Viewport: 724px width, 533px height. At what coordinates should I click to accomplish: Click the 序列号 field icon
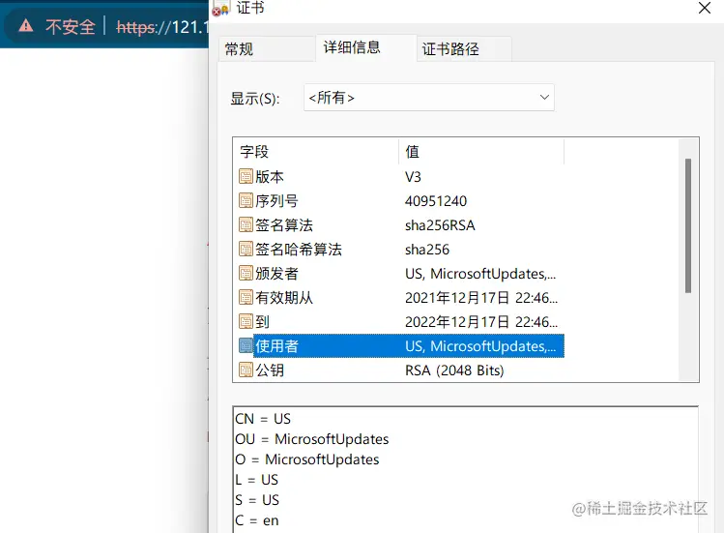pos(246,200)
